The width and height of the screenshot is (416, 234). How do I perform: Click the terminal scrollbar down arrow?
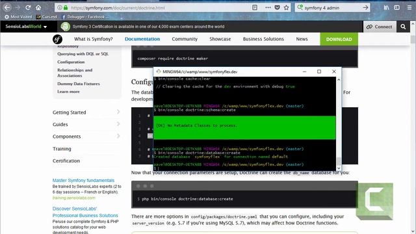pyautogui.click(x=339, y=168)
